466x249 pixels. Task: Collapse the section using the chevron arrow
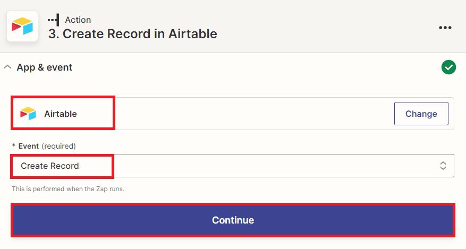(x=7, y=67)
